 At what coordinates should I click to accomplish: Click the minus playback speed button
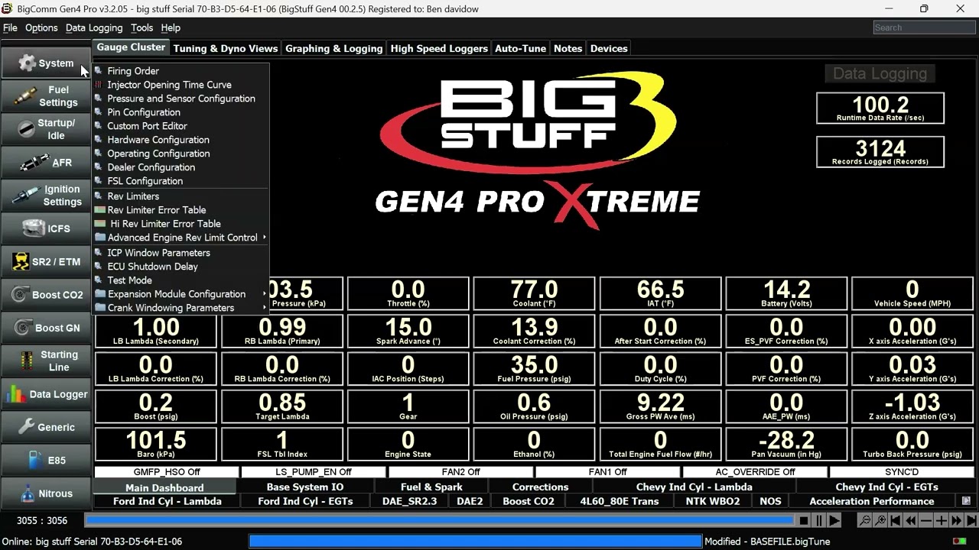pos(926,521)
